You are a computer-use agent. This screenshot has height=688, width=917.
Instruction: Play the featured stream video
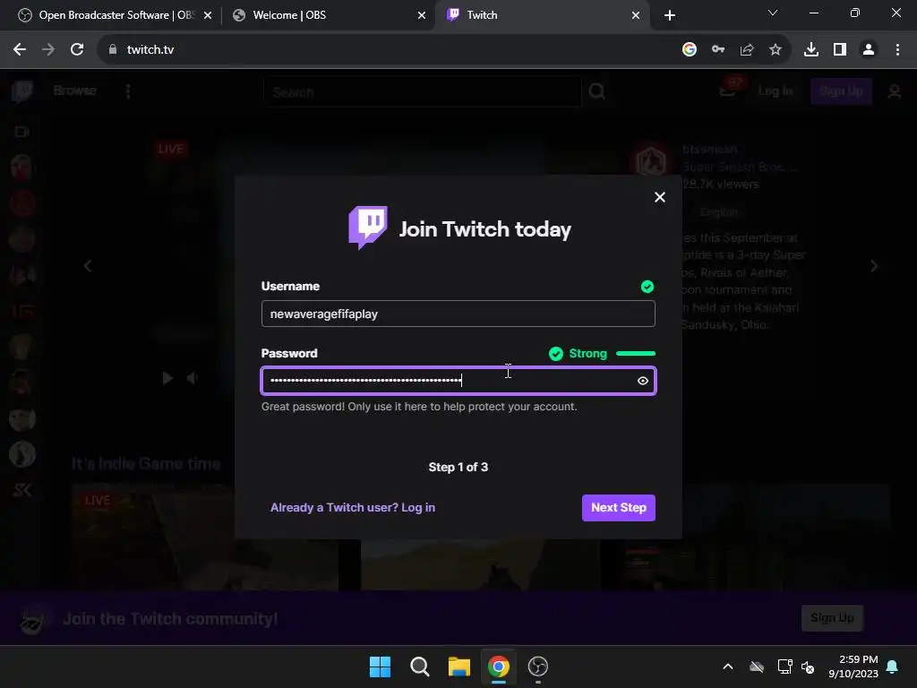click(x=167, y=379)
